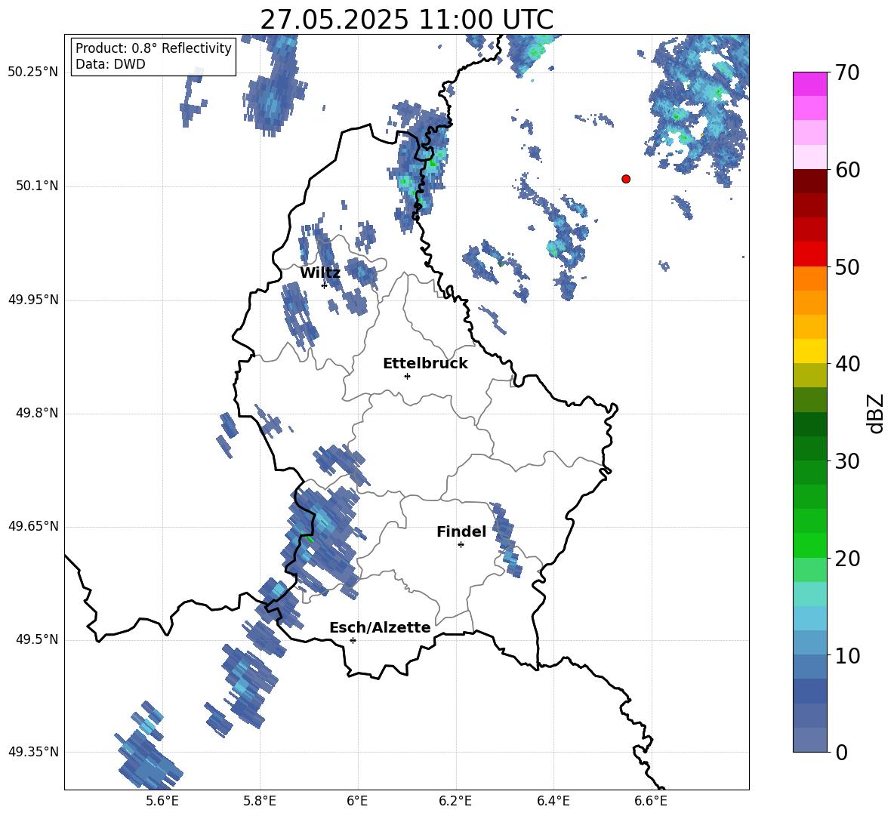Screen dimensions: 894x816
Task: Click the 49.65°N latitude label
Action: pos(33,526)
